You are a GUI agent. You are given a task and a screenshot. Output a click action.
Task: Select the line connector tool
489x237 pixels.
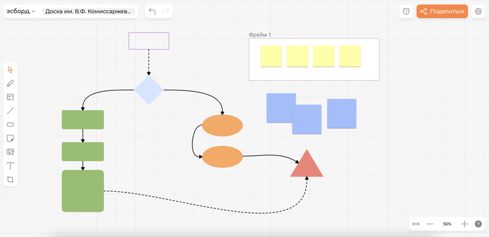(10, 111)
